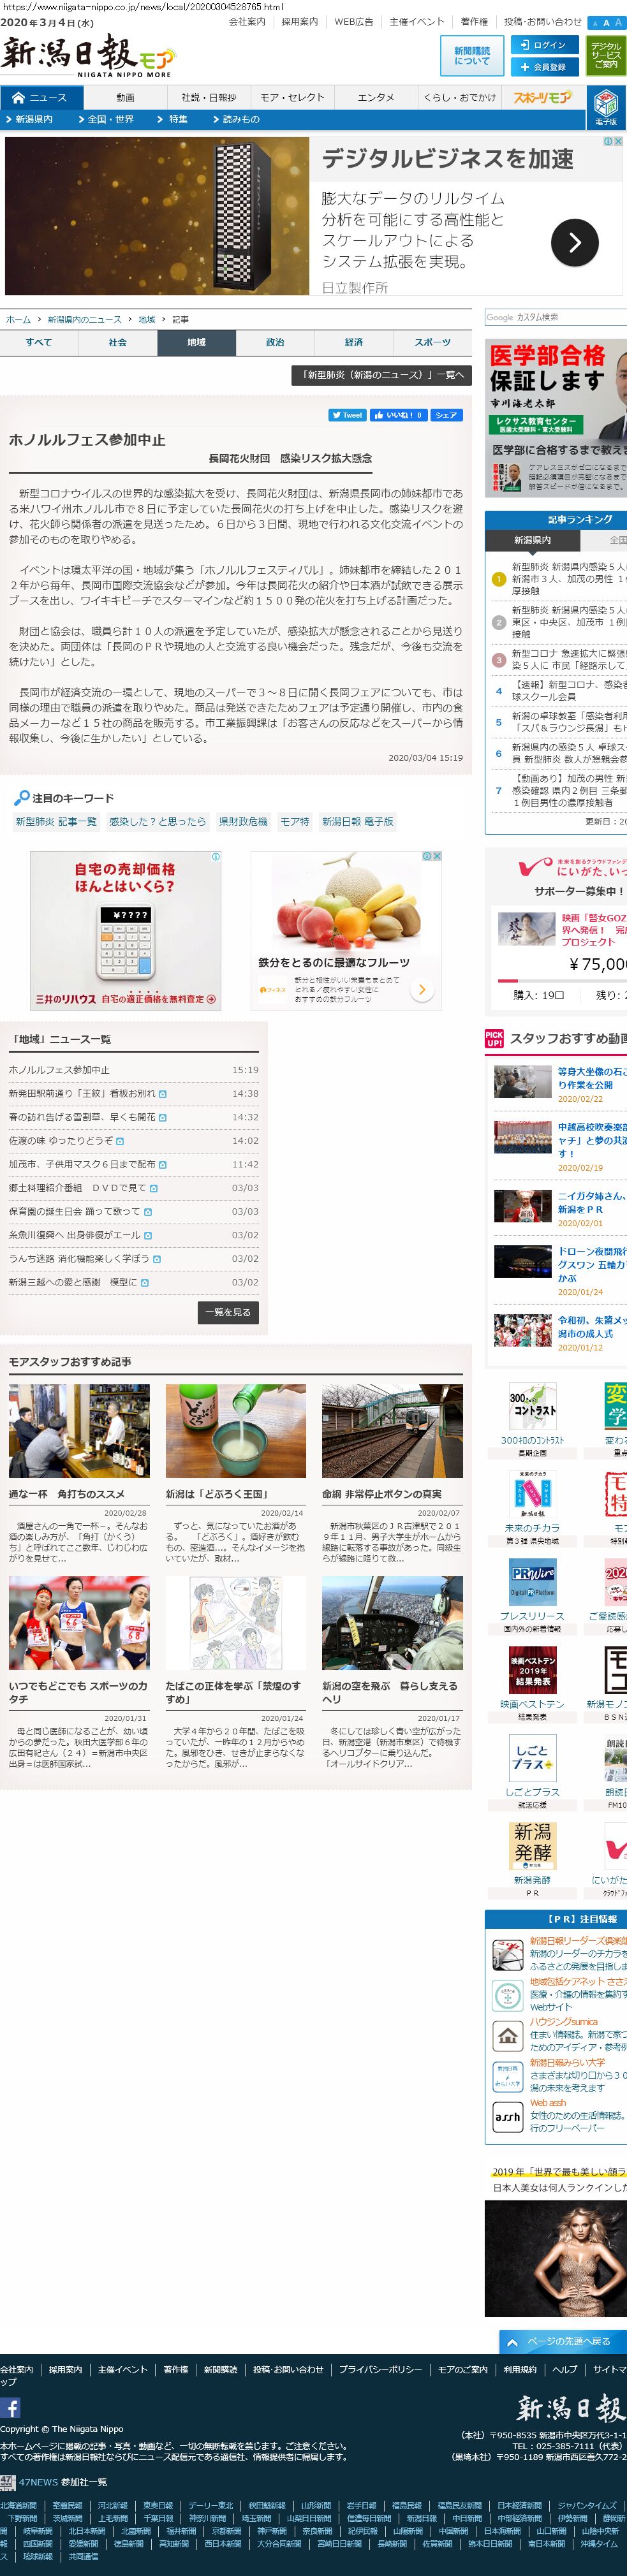Click the 県財政危機 keyword link

click(243, 821)
